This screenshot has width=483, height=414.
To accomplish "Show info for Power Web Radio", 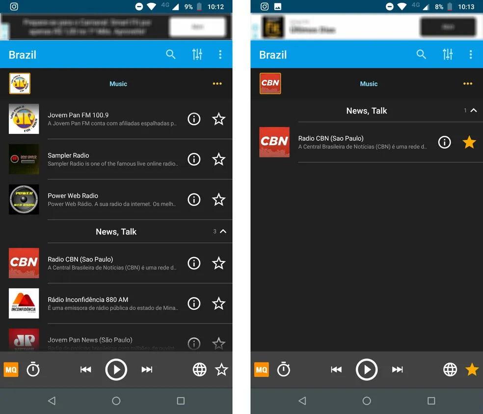I will click(x=194, y=200).
